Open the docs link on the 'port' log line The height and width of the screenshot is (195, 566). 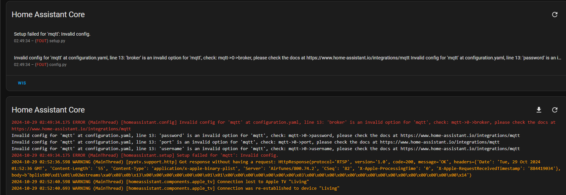click(440, 142)
